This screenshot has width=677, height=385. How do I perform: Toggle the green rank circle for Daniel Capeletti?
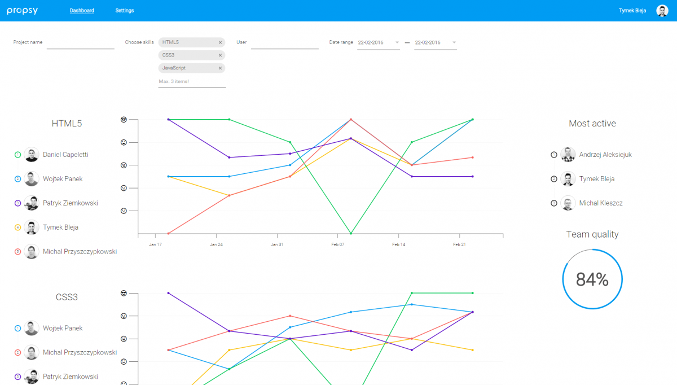click(x=17, y=155)
